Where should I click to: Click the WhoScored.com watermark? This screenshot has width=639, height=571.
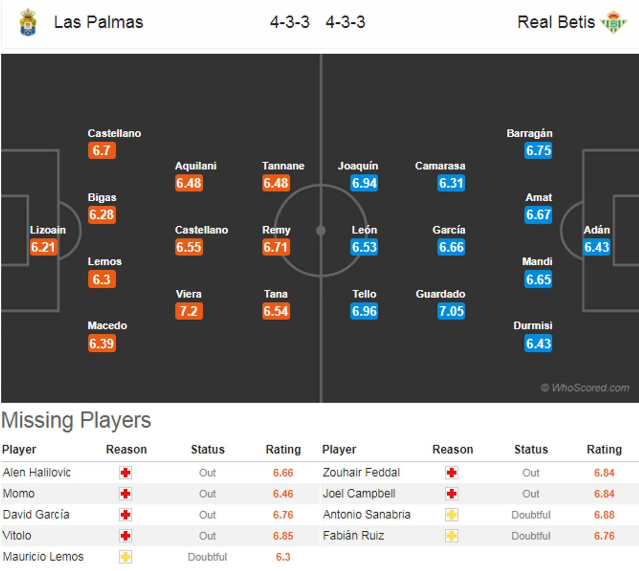pos(585,388)
